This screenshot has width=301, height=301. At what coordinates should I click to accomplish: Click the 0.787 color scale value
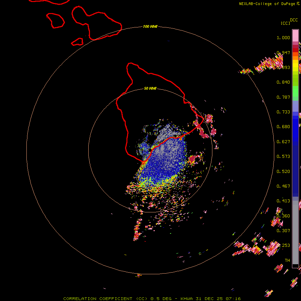283,97
